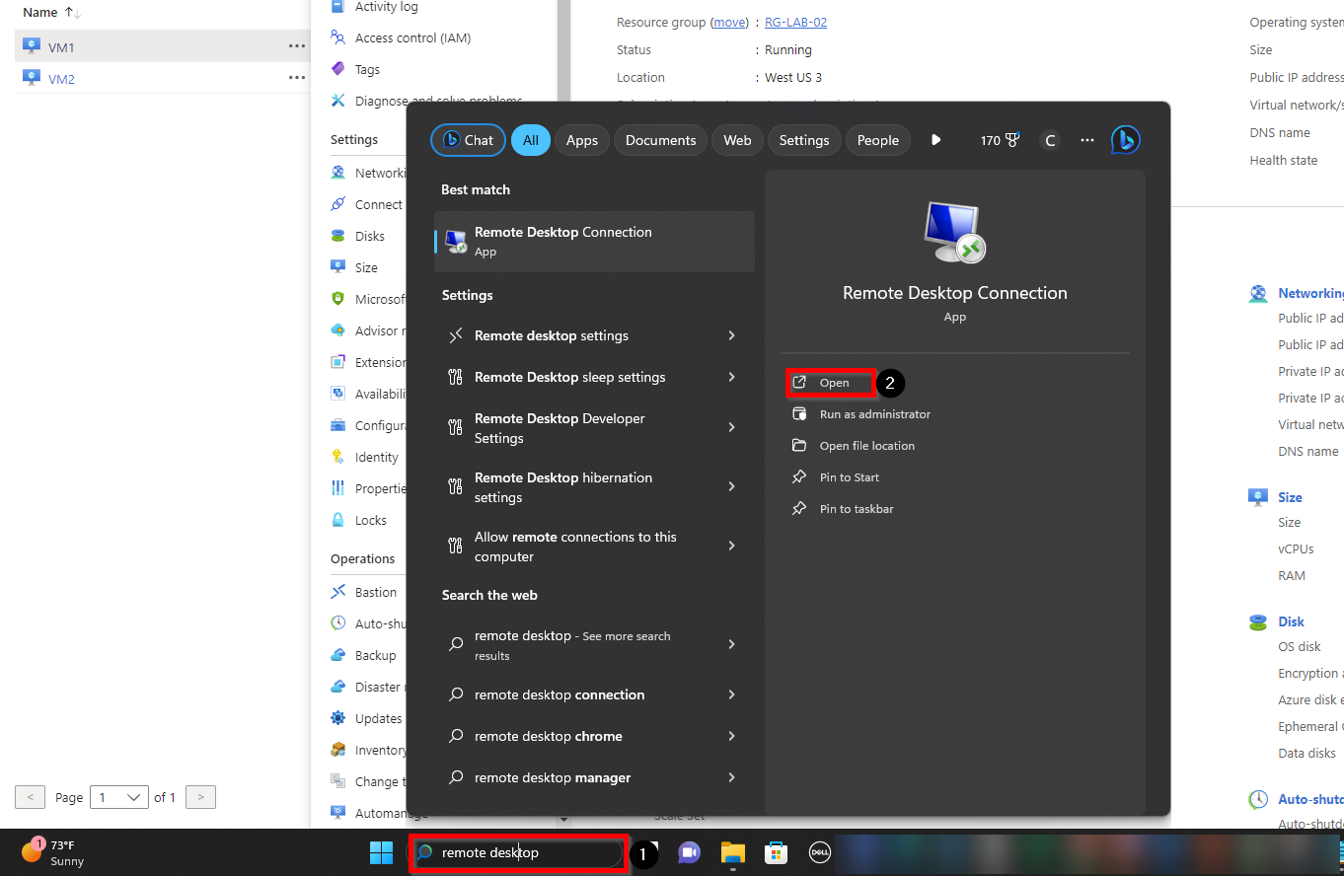Open Updates under Operations
The width and height of the screenshot is (1344, 876).
[x=378, y=719]
